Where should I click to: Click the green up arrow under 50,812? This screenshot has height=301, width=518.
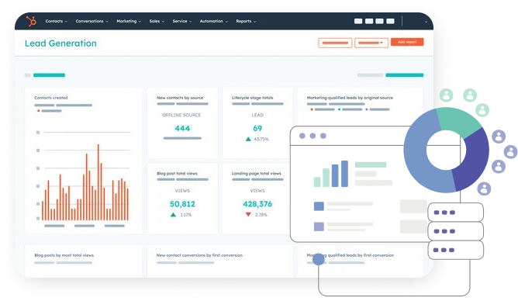[173, 215]
